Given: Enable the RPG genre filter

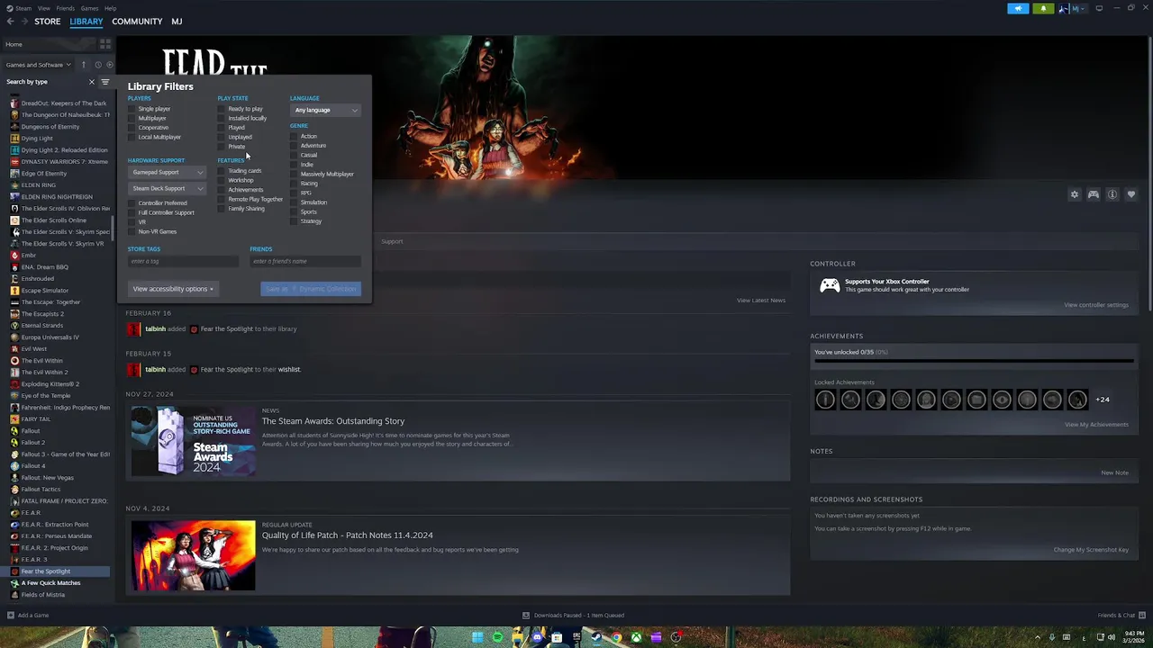Looking at the screenshot, I should pyautogui.click(x=294, y=193).
